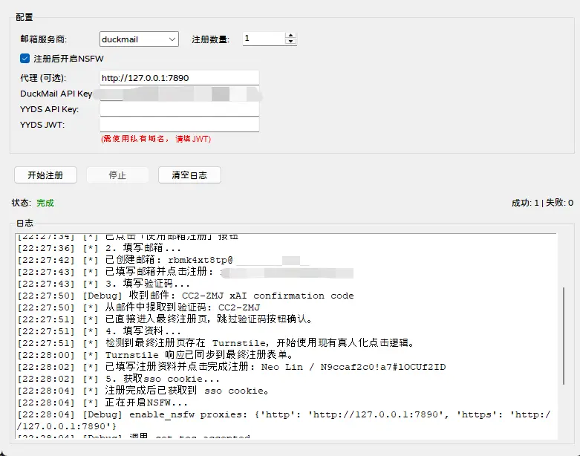
Task: Click log line 4. 填写资料...
Action: click(x=99, y=331)
